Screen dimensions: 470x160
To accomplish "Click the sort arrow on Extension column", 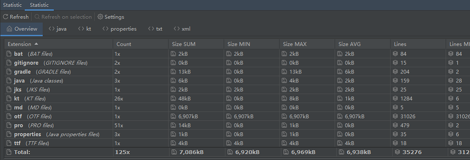I will (36, 44).
